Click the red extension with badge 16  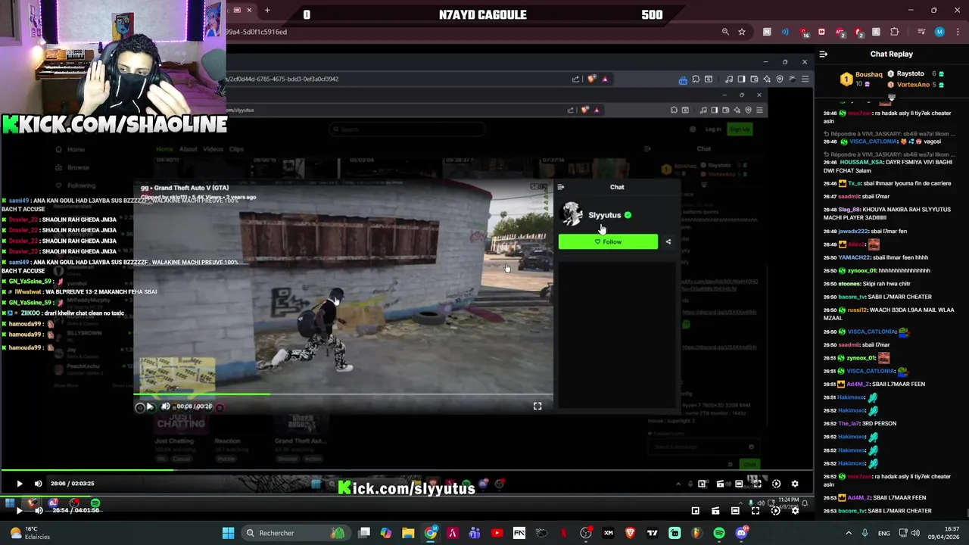[803, 32]
